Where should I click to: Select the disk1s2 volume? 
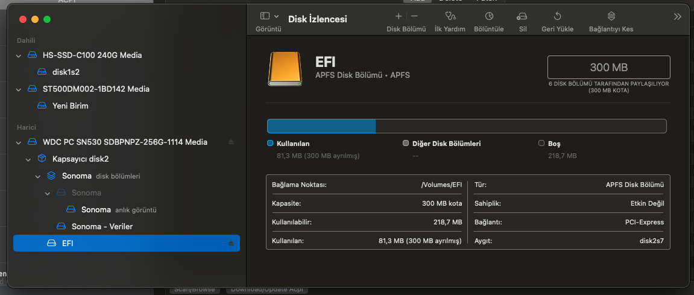click(x=66, y=72)
